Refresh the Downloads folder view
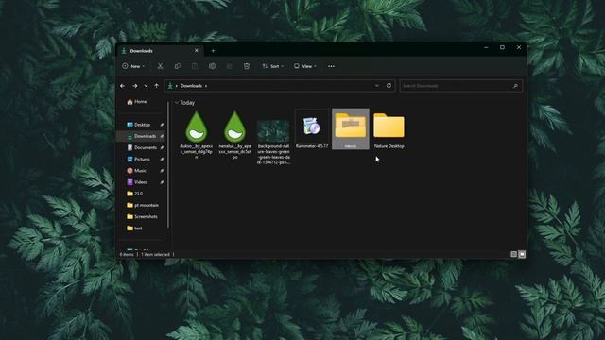This screenshot has height=340, width=605. (x=389, y=86)
